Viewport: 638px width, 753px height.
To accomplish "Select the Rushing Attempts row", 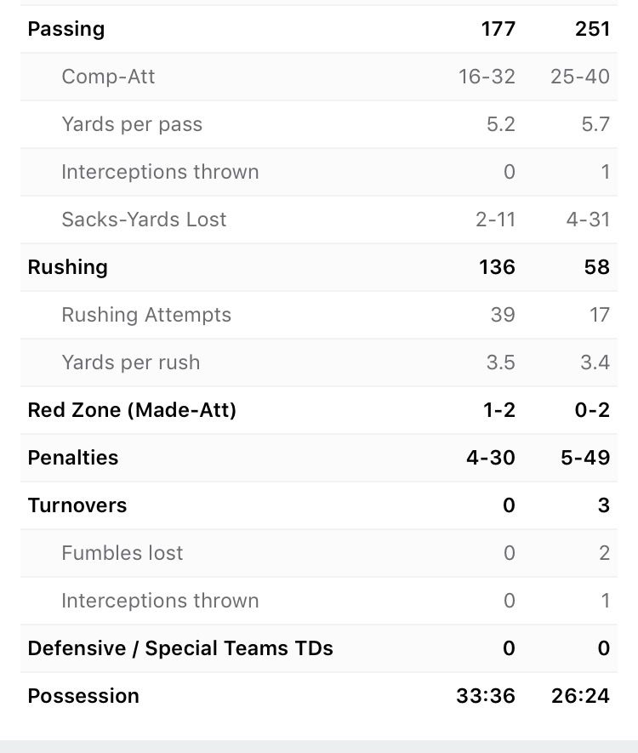I will click(x=319, y=315).
